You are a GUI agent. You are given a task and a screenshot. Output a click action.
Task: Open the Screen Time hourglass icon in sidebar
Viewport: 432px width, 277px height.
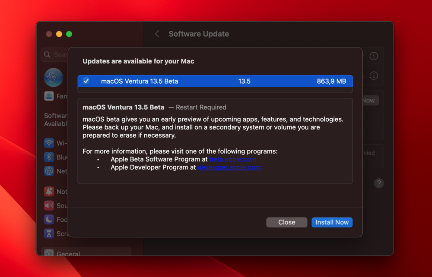tap(49, 233)
